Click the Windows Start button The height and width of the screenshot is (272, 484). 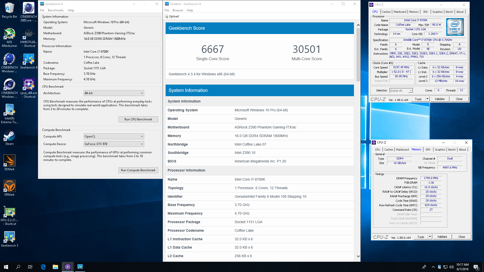point(6,267)
